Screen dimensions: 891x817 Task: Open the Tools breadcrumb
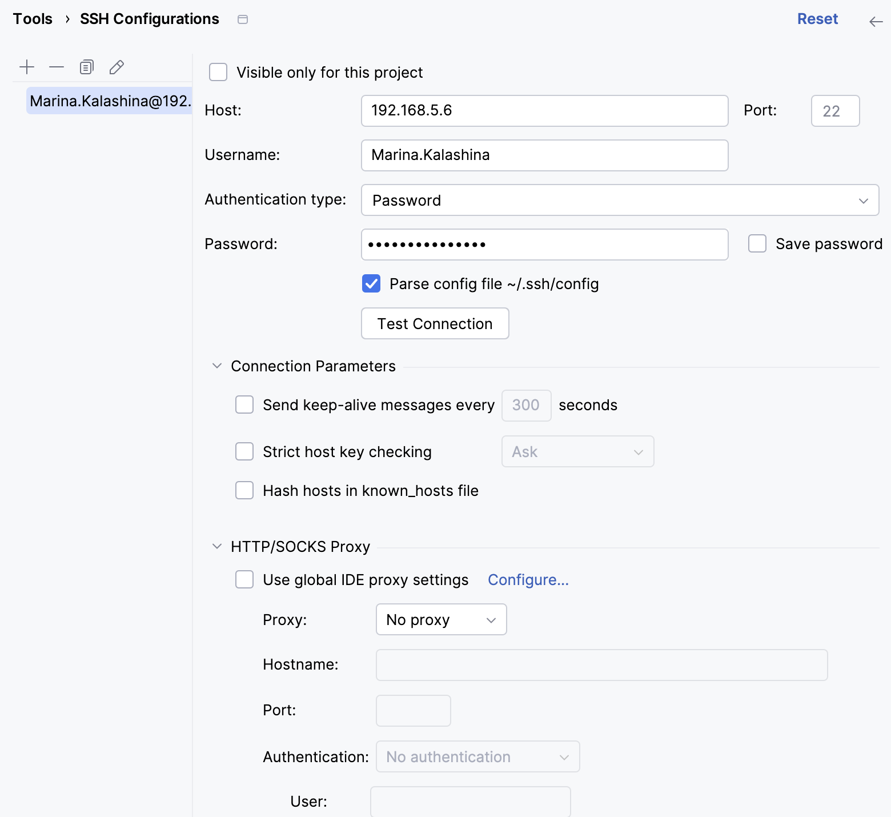tap(33, 19)
